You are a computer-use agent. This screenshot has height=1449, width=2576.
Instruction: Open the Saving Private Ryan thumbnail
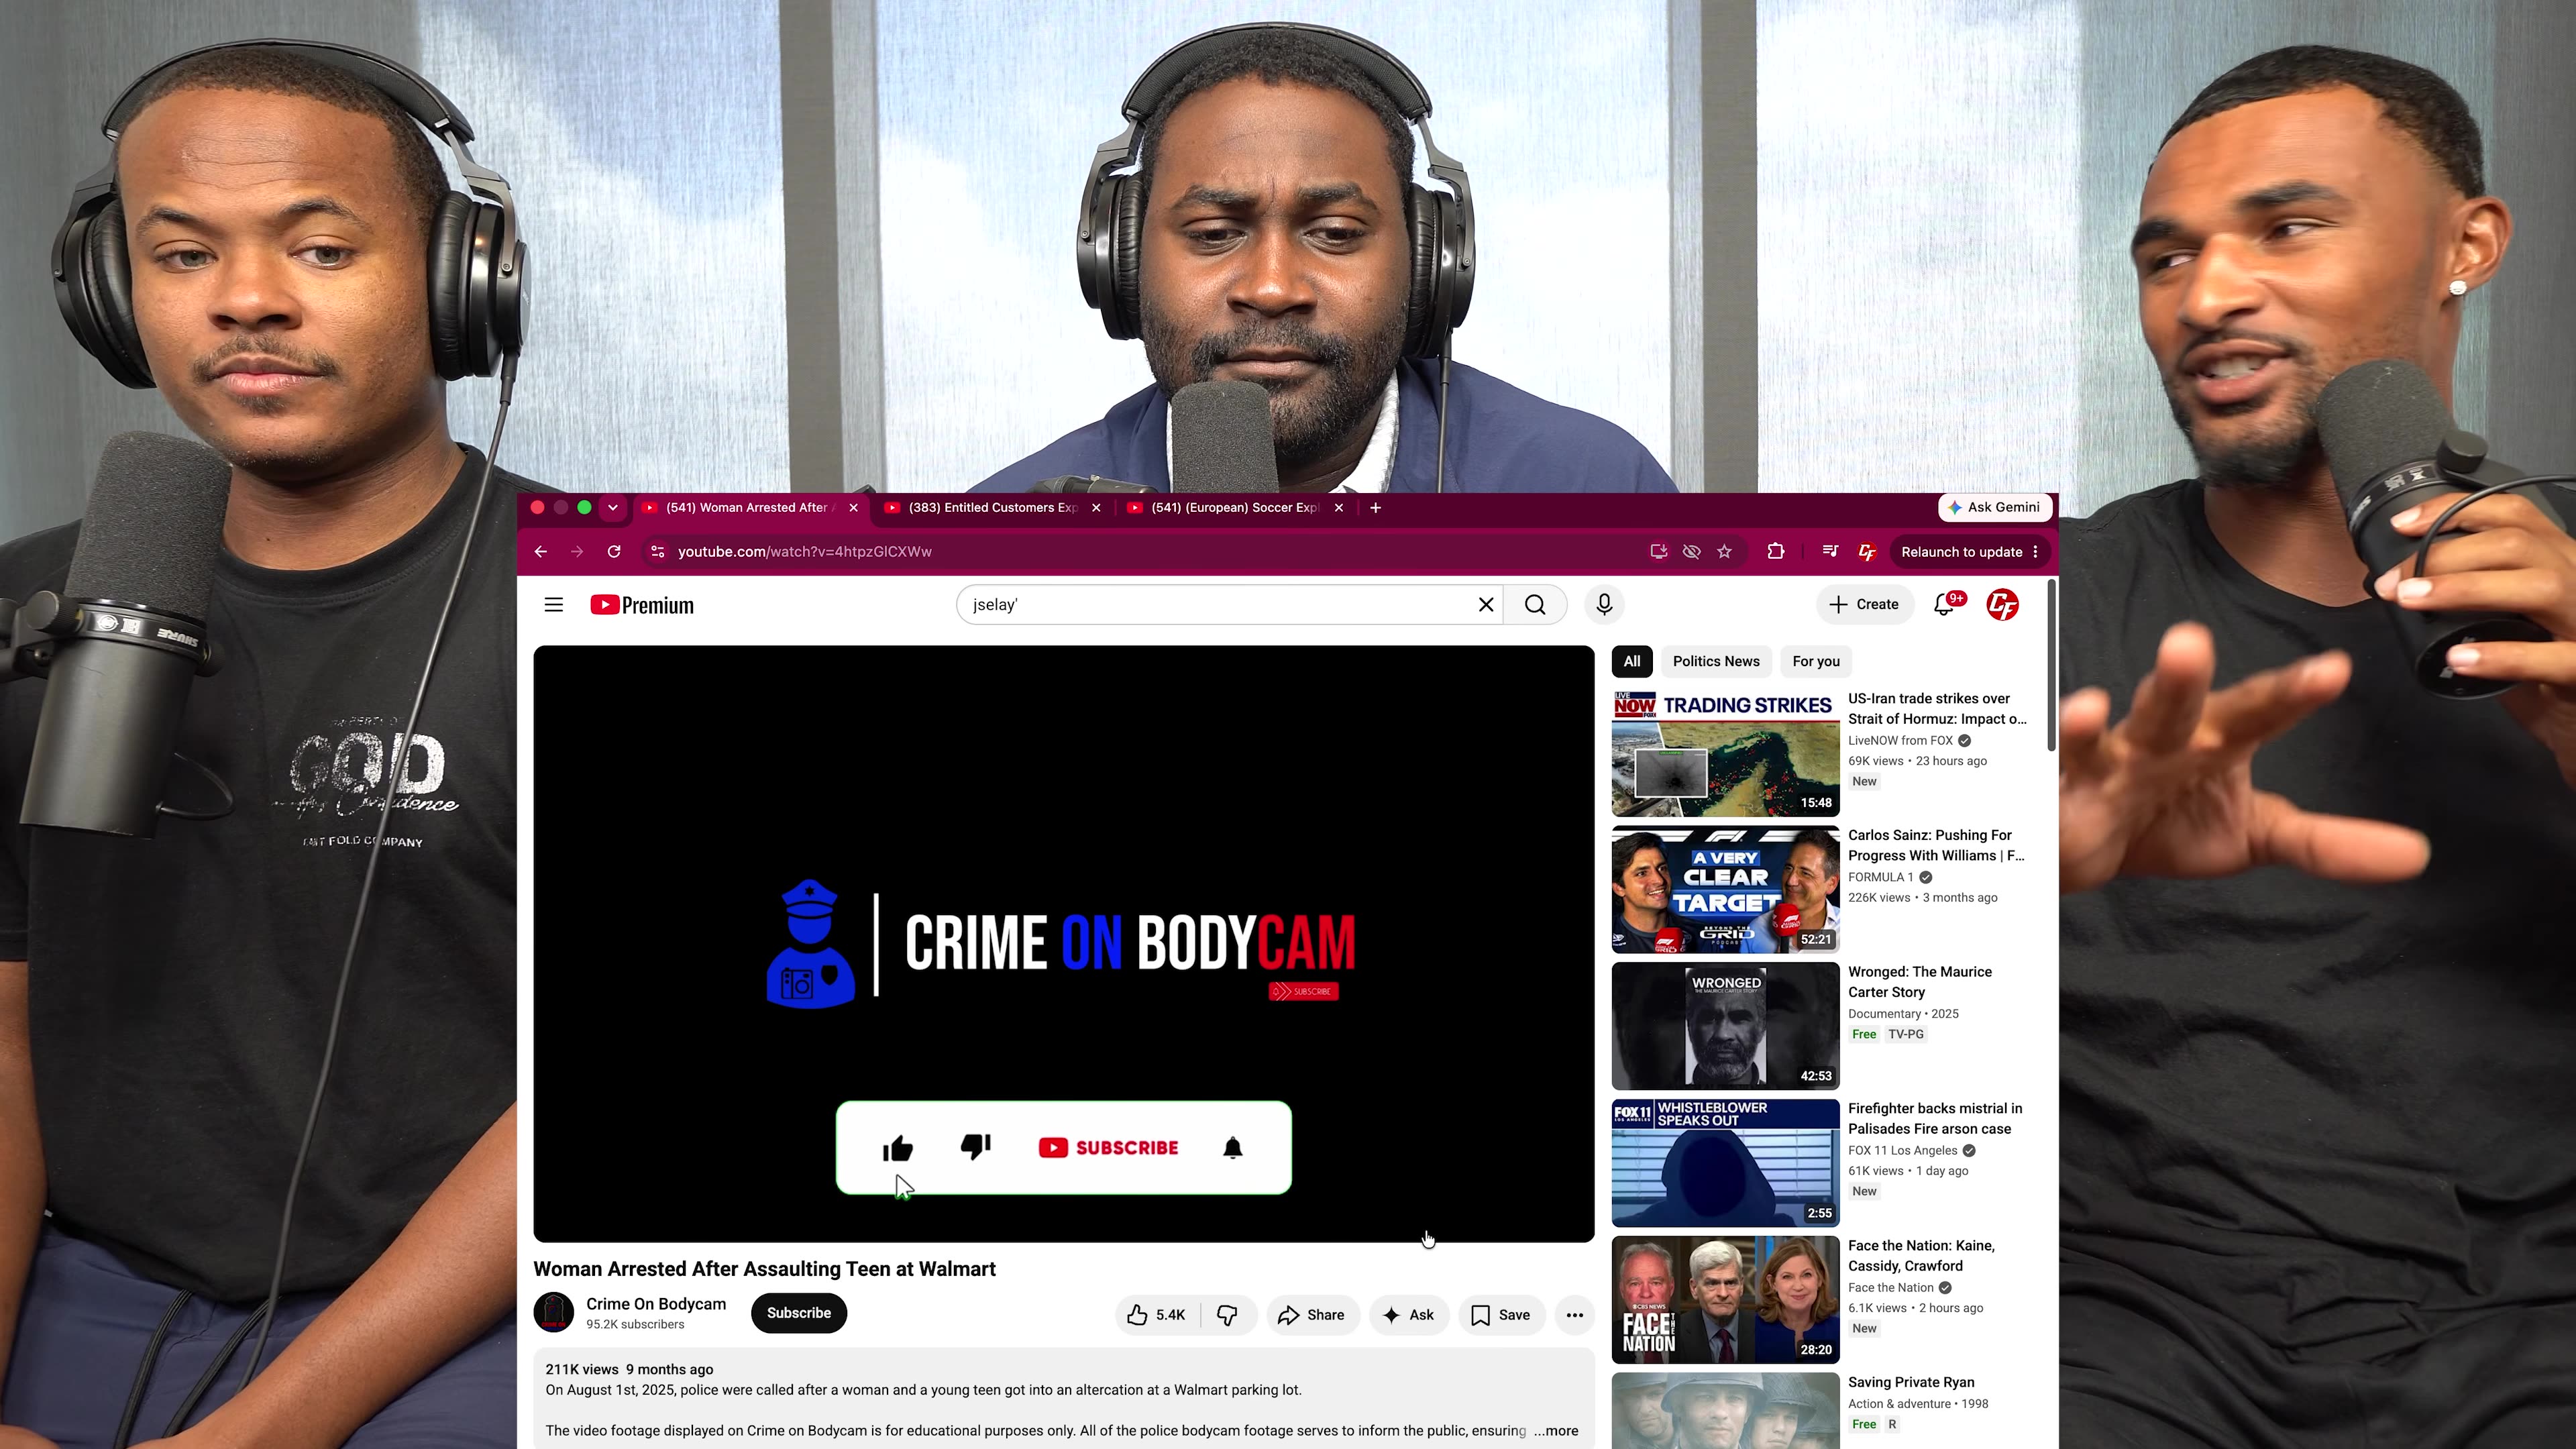pos(1726,1411)
